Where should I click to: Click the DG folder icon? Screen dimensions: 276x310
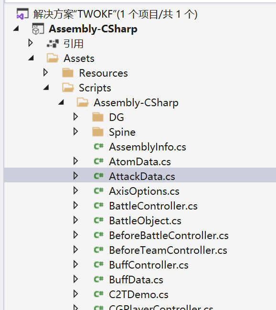coord(98,117)
